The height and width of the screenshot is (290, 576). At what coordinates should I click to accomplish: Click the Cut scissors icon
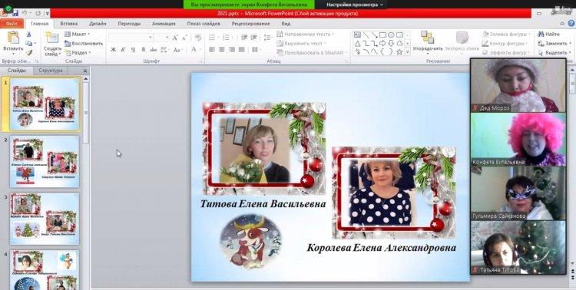(x=29, y=34)
